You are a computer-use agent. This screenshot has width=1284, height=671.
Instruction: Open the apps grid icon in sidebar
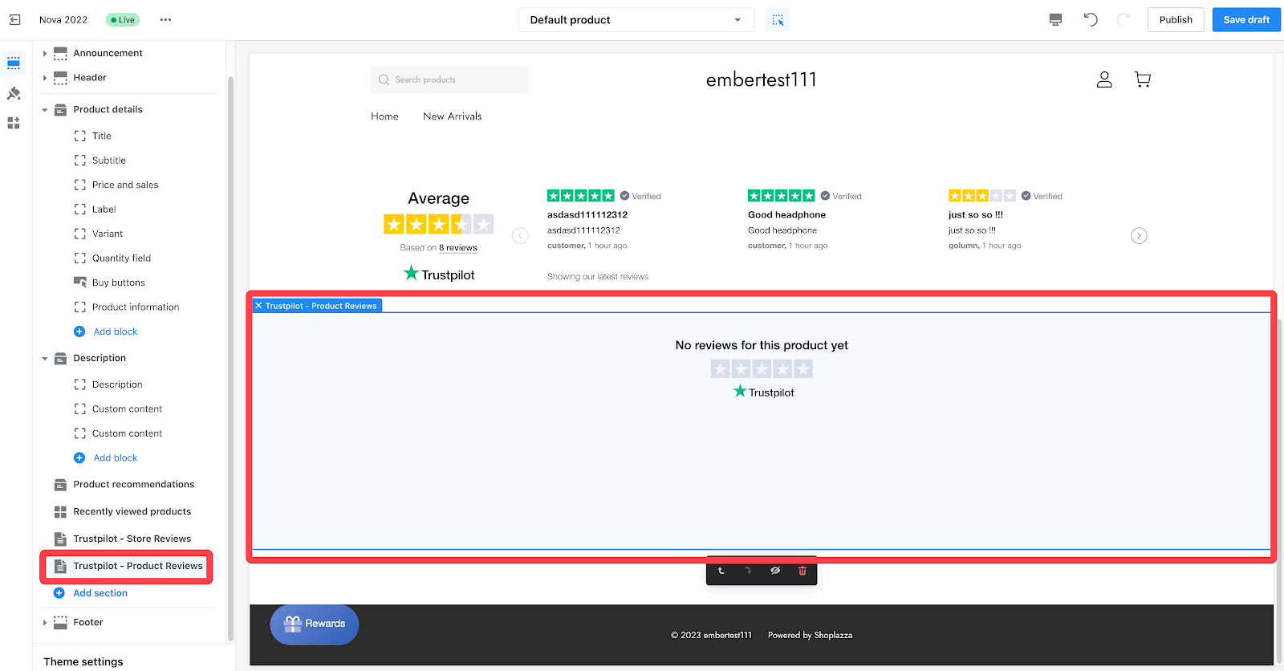pos(14,124)
